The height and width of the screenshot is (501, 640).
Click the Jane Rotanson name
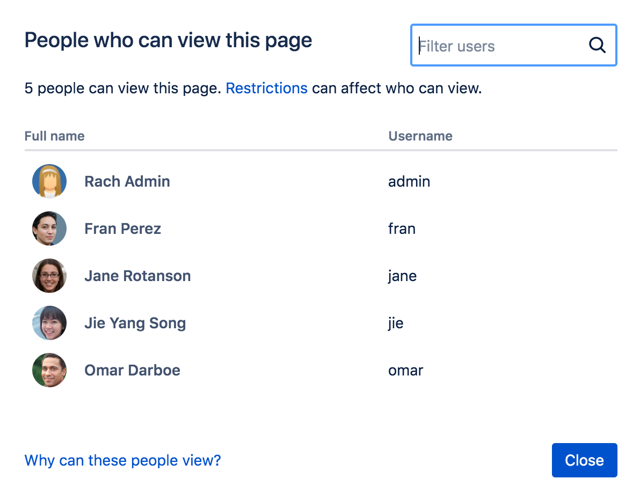(137, 276)
